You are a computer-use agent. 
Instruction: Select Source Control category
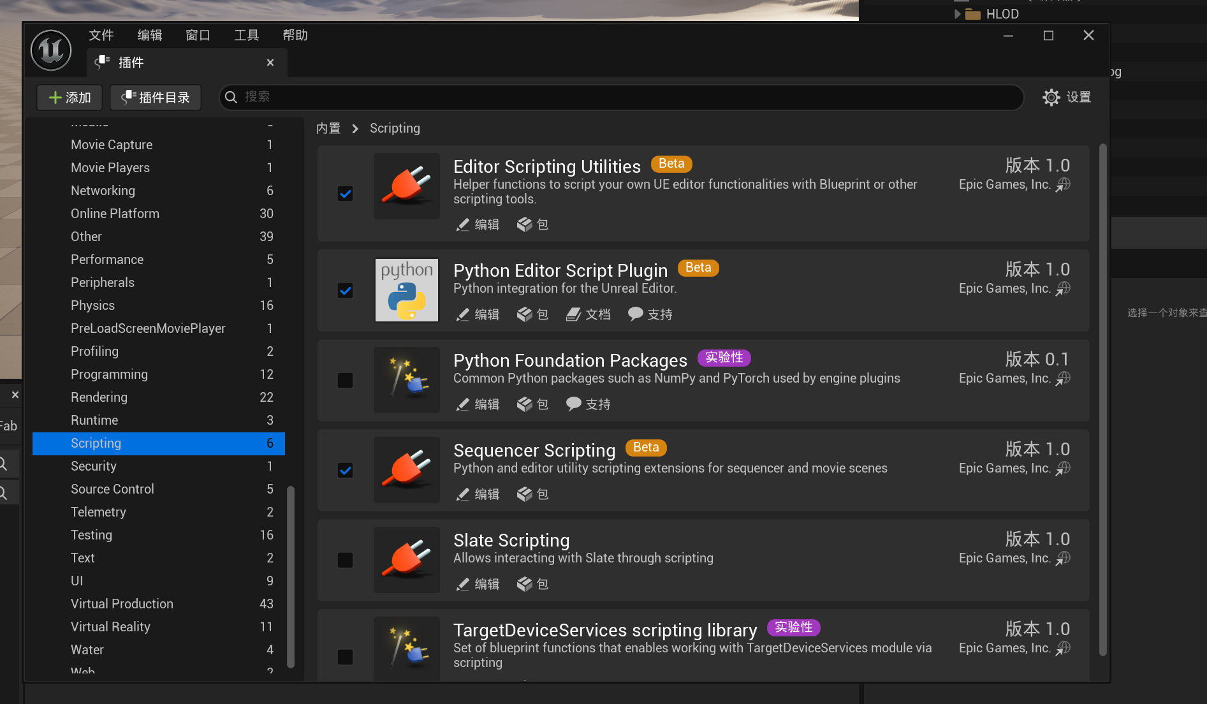(x=159, y=489)
